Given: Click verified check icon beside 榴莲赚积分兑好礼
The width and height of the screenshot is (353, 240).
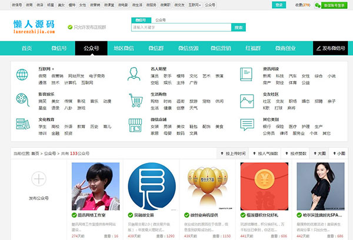Looking at the screenshot, I should 243,215.
